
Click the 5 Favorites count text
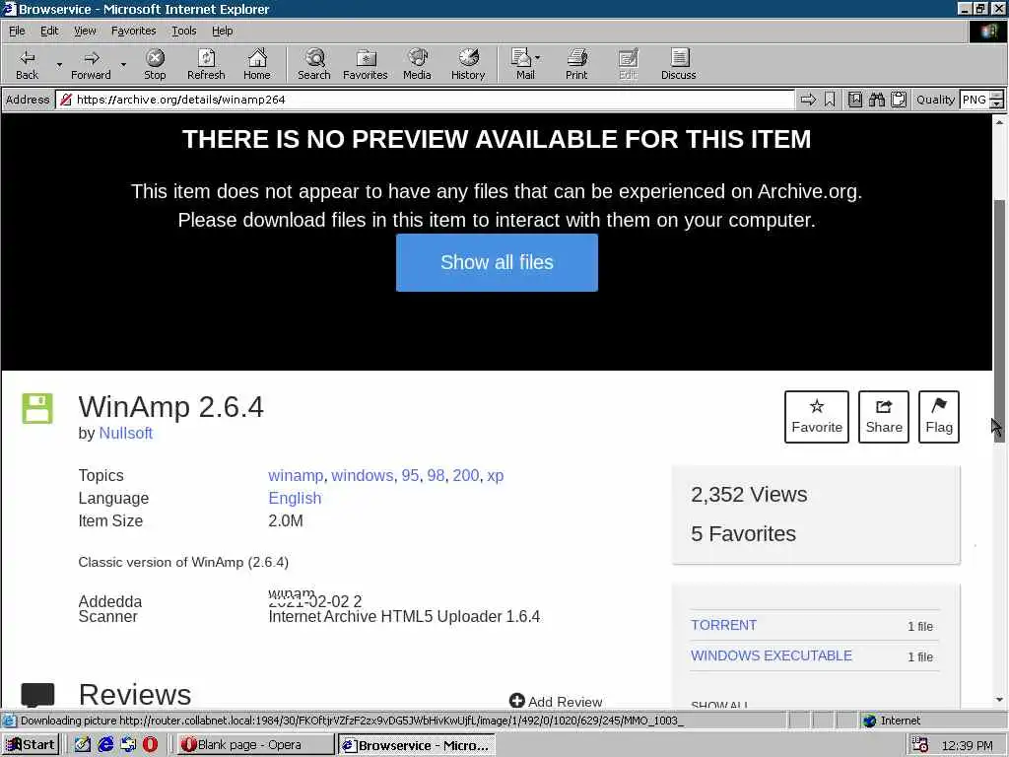pos(743,533)
